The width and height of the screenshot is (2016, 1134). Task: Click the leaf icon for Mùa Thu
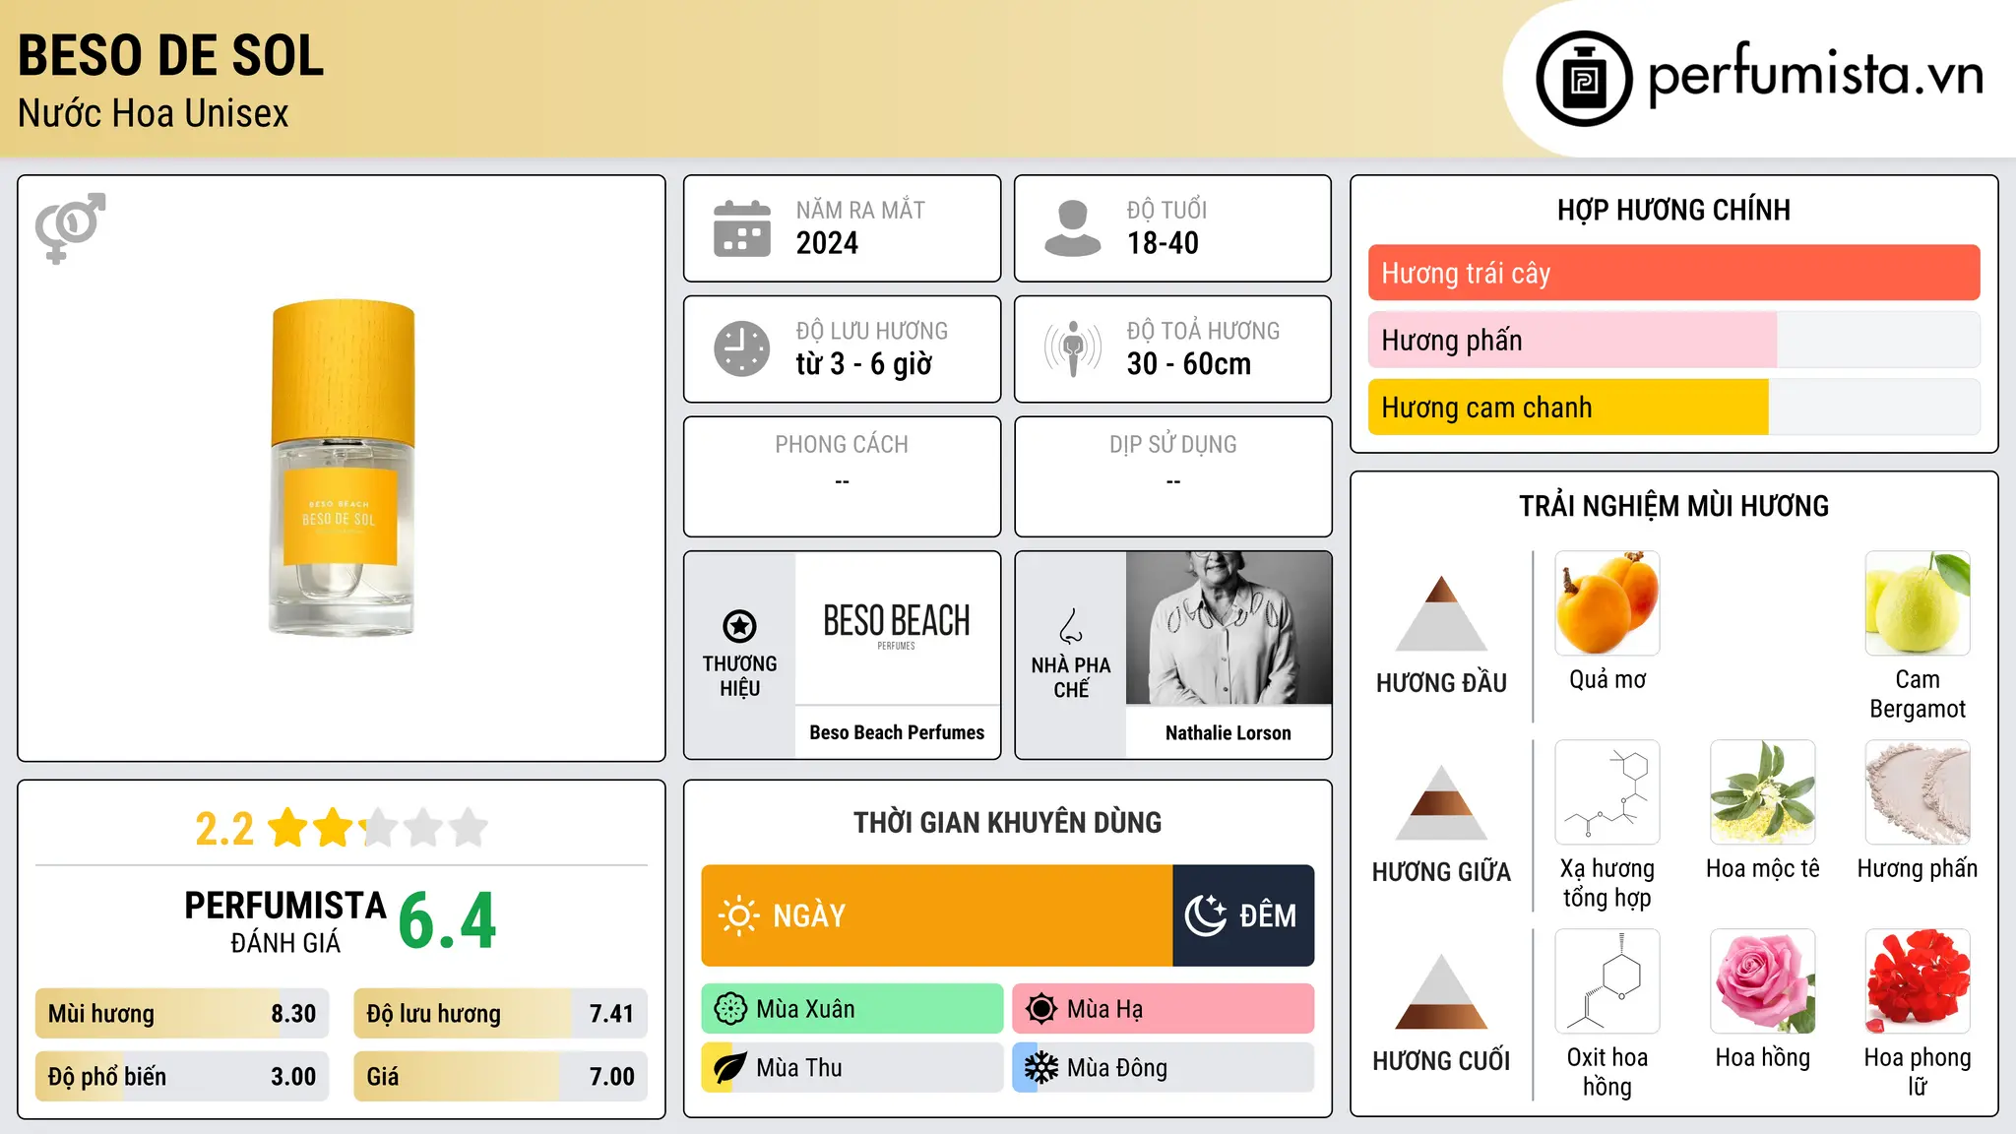pos(730,1068)
